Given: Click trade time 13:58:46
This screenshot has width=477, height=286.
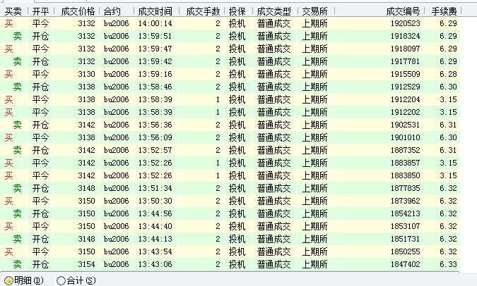Looking at the screenshot, I should pos(155,87).
